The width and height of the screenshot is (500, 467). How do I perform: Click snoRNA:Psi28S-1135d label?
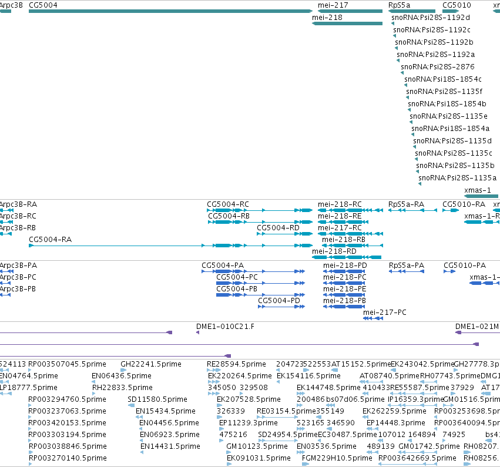[x=452, y=141]
